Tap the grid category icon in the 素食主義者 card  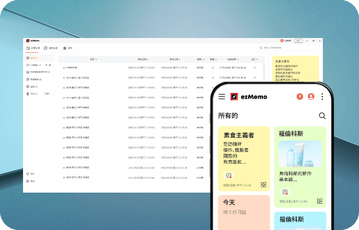pos(263,184)
